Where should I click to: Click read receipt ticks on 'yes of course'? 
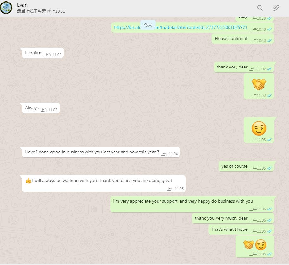pos(269,168)
